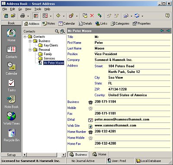Click the Web Site browser icon

tap(90, 126)
